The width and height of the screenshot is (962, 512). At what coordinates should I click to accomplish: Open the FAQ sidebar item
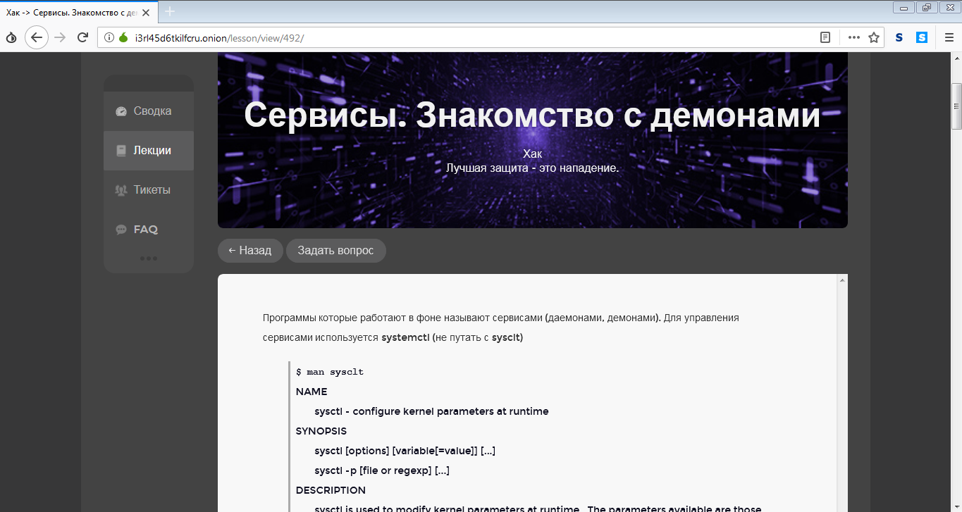click(148, 230)
